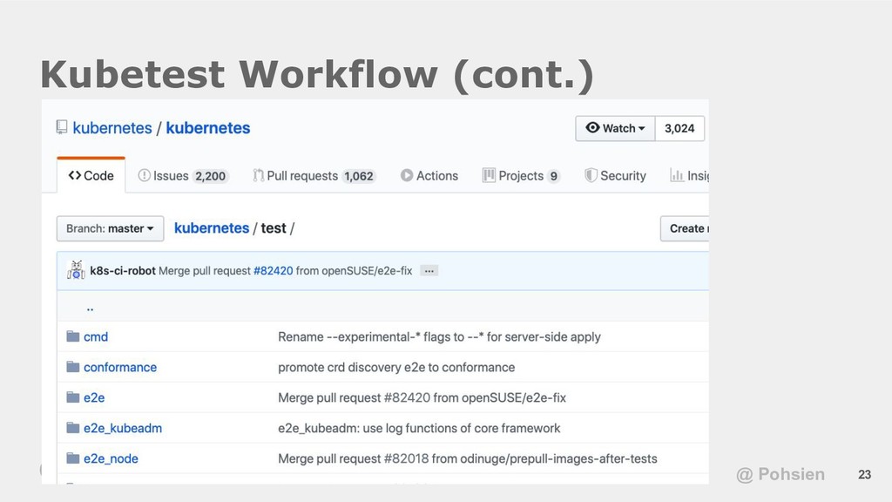Screen dimensions: 892x502
Task: Click the watchers count 3,024
Action: click(679, 128)
